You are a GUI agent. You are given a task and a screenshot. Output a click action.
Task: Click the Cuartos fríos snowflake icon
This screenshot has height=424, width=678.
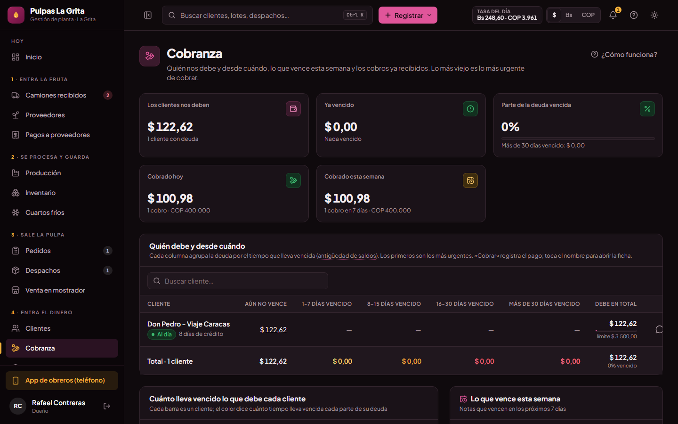(16, 212)
